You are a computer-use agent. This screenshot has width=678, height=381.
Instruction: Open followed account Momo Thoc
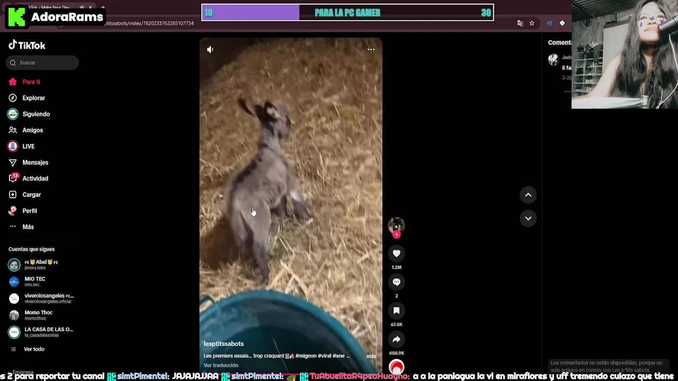coord(42,315)
